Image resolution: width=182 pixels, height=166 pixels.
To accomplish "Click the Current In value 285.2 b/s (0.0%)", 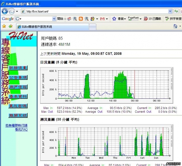I will point(166,108).
